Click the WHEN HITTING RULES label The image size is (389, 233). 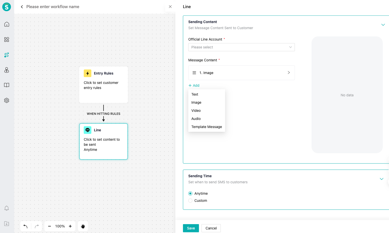point(104,114)
